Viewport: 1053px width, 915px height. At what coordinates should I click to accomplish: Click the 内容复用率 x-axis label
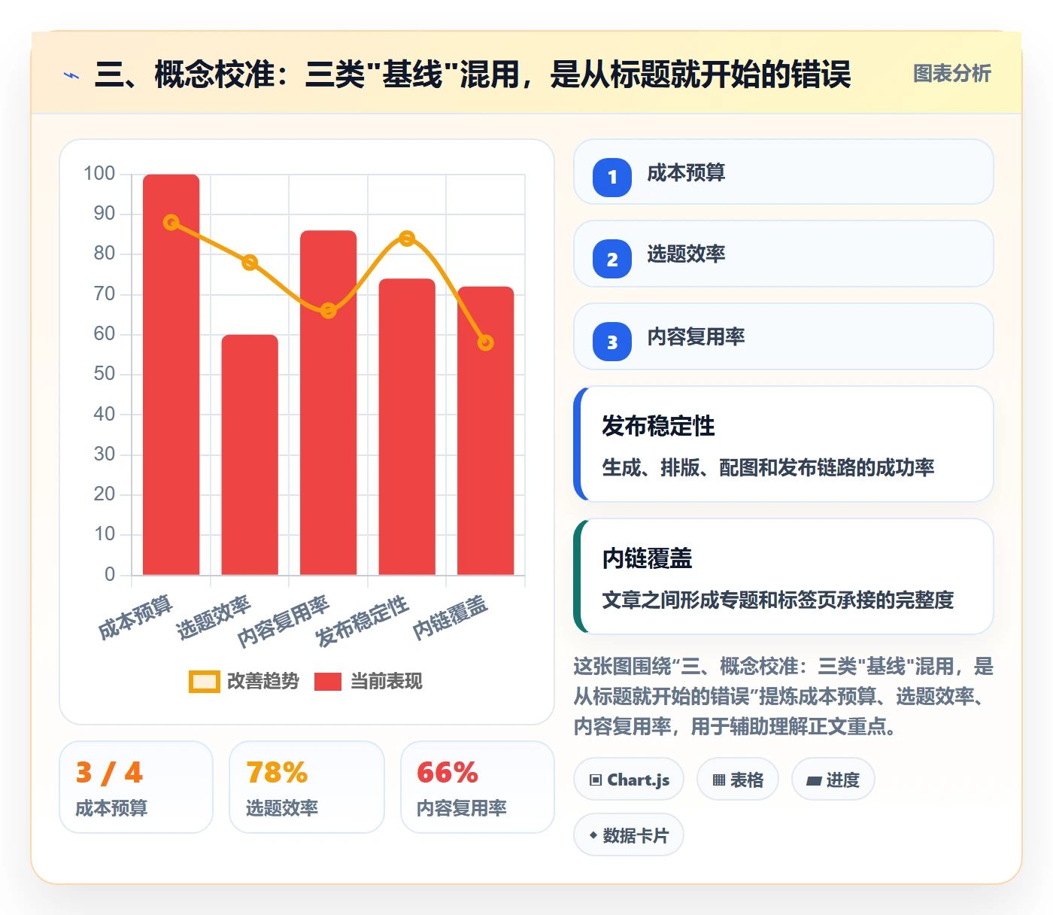284,622
